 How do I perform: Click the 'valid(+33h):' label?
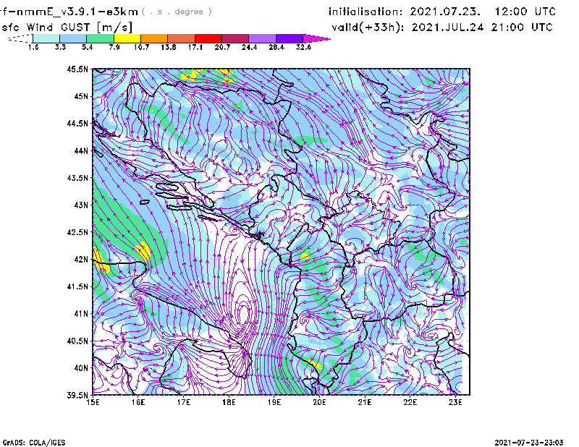(x=368, y=27)
